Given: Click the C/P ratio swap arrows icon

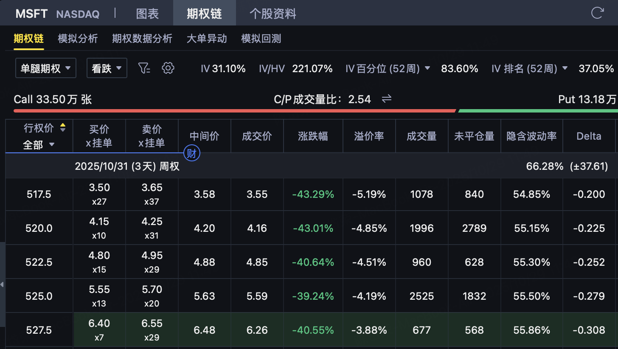Looking at the screenshot, I should coord(386,99).
